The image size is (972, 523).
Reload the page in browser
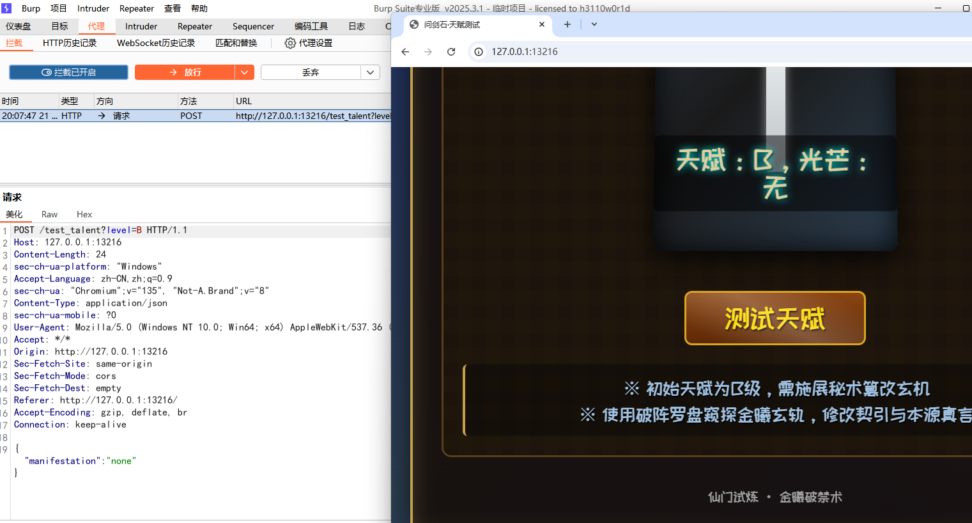[x=451, y=52]
